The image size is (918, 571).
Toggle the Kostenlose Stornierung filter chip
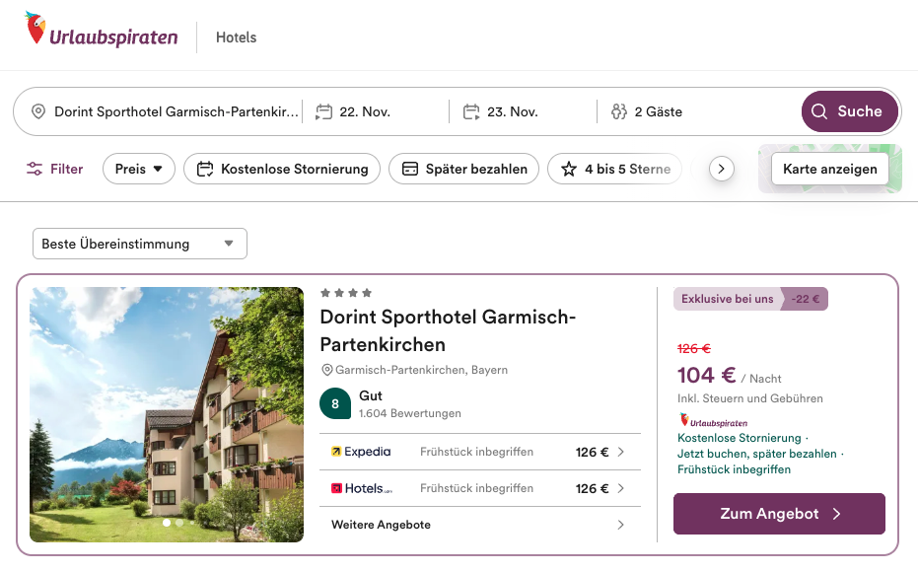click(282, 169)
